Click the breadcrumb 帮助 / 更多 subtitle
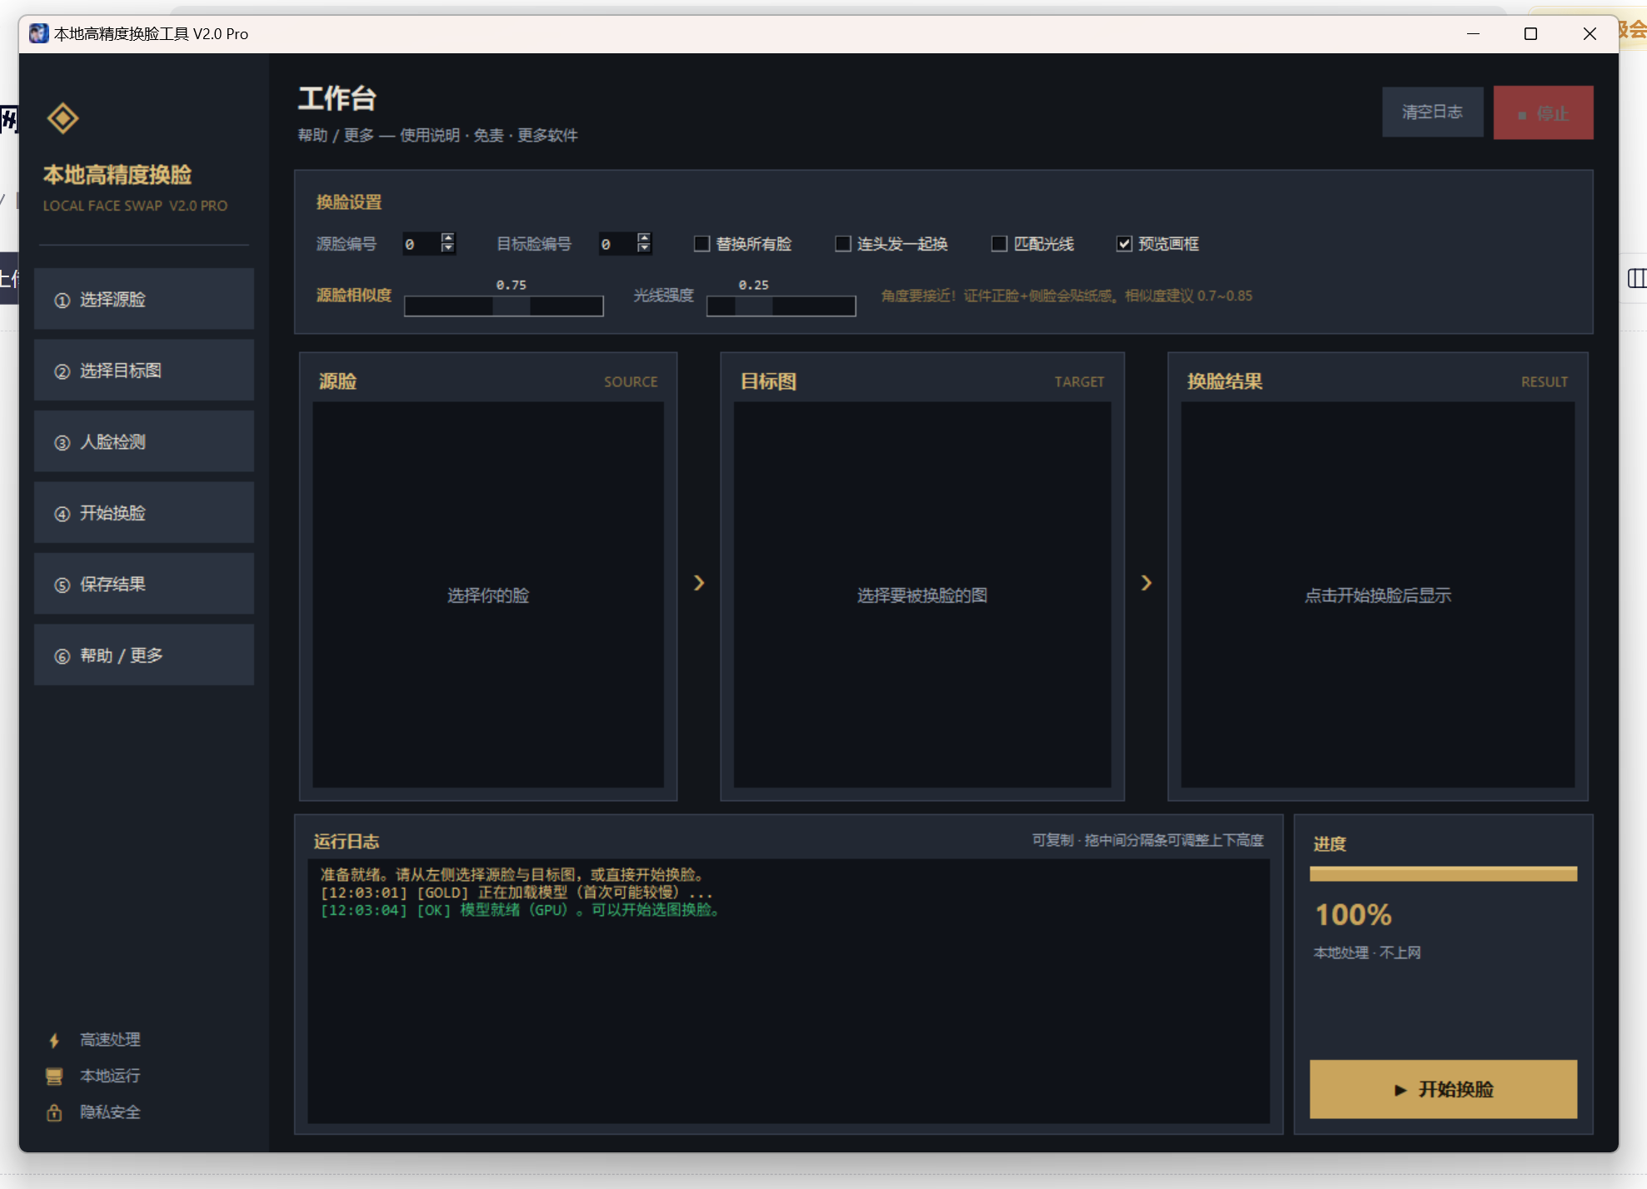Viewport: 1647px width, 1189px height. pyautogui.click(x=438, y=135)
